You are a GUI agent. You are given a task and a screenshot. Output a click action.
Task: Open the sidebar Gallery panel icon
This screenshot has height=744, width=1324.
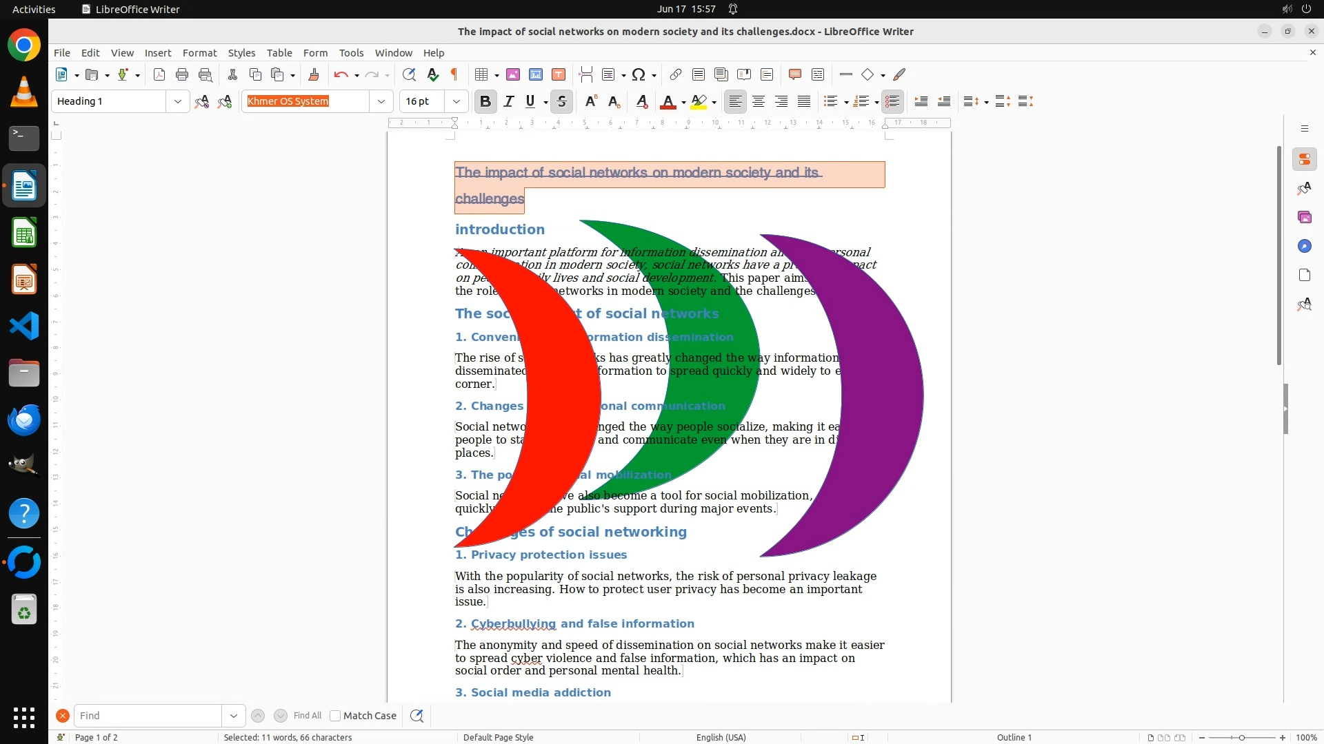1304,217
